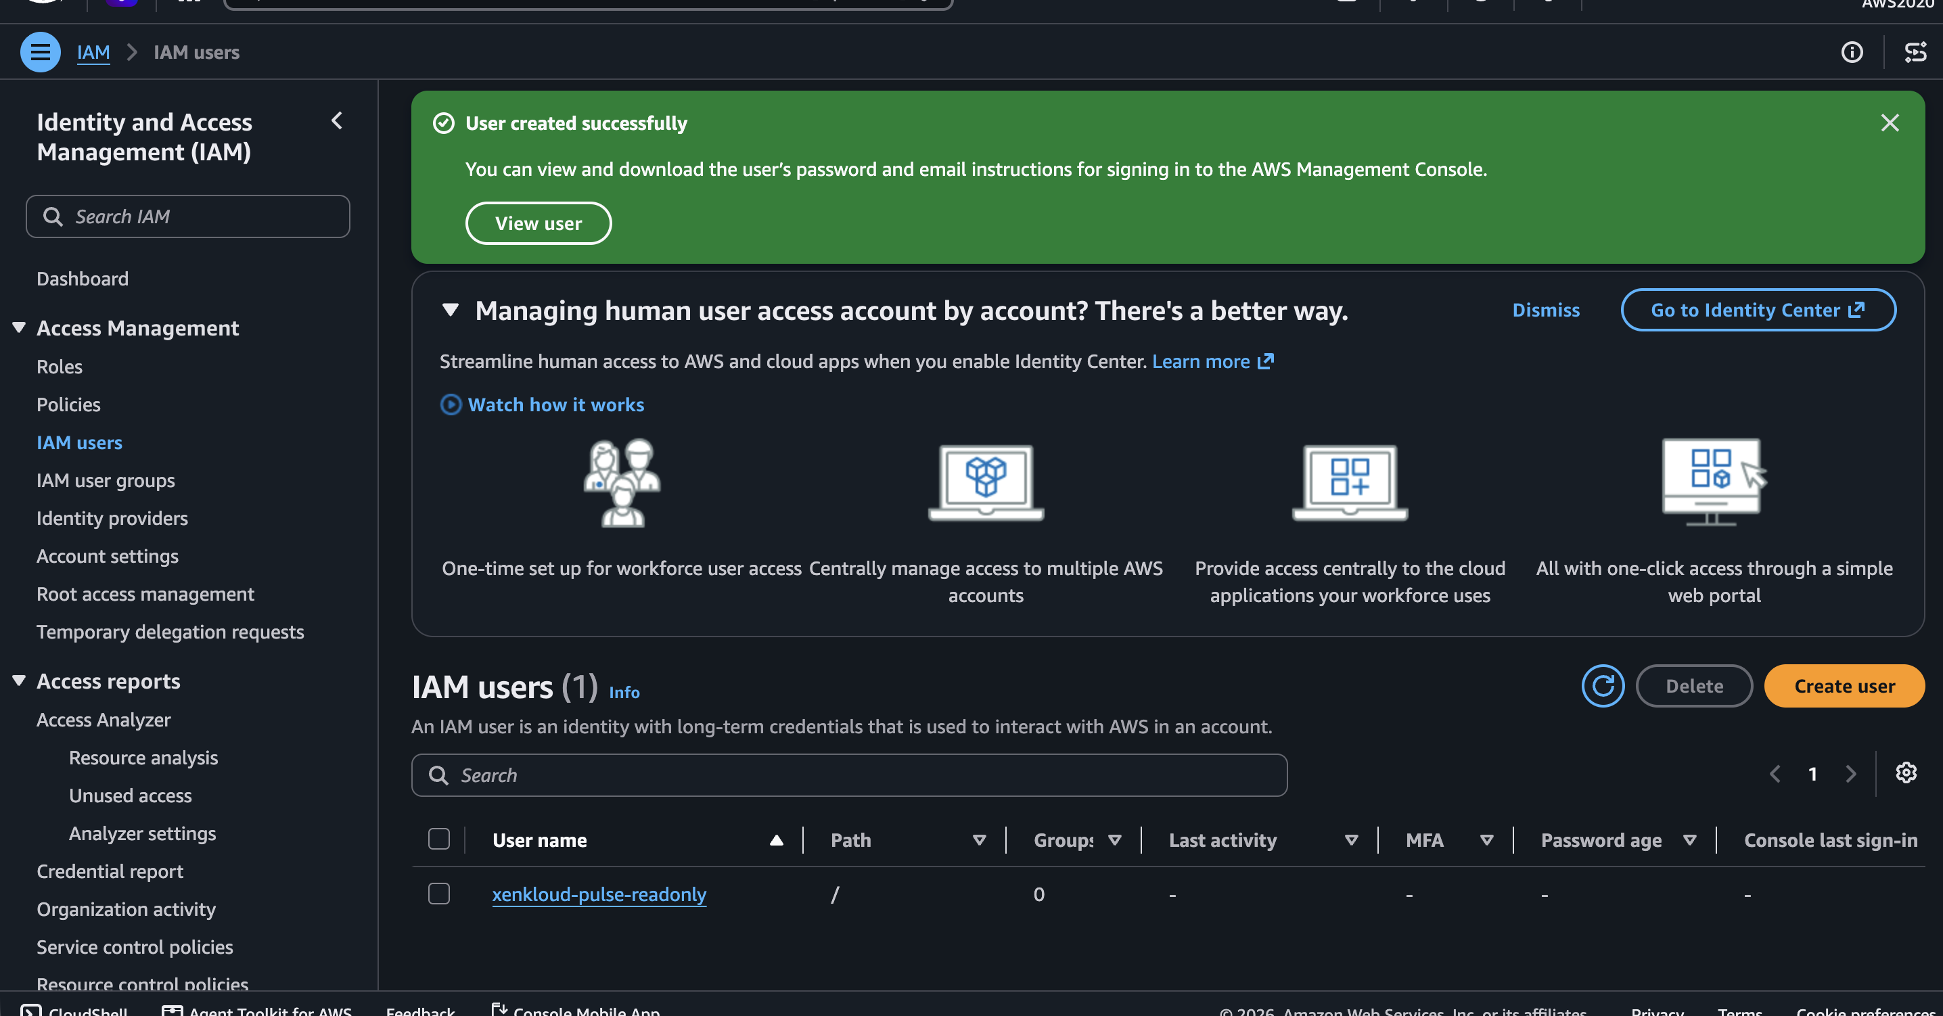Screen dimensions: 1943x1016
Task: Sort the Password age column arrow
Action: point(1689,840)
